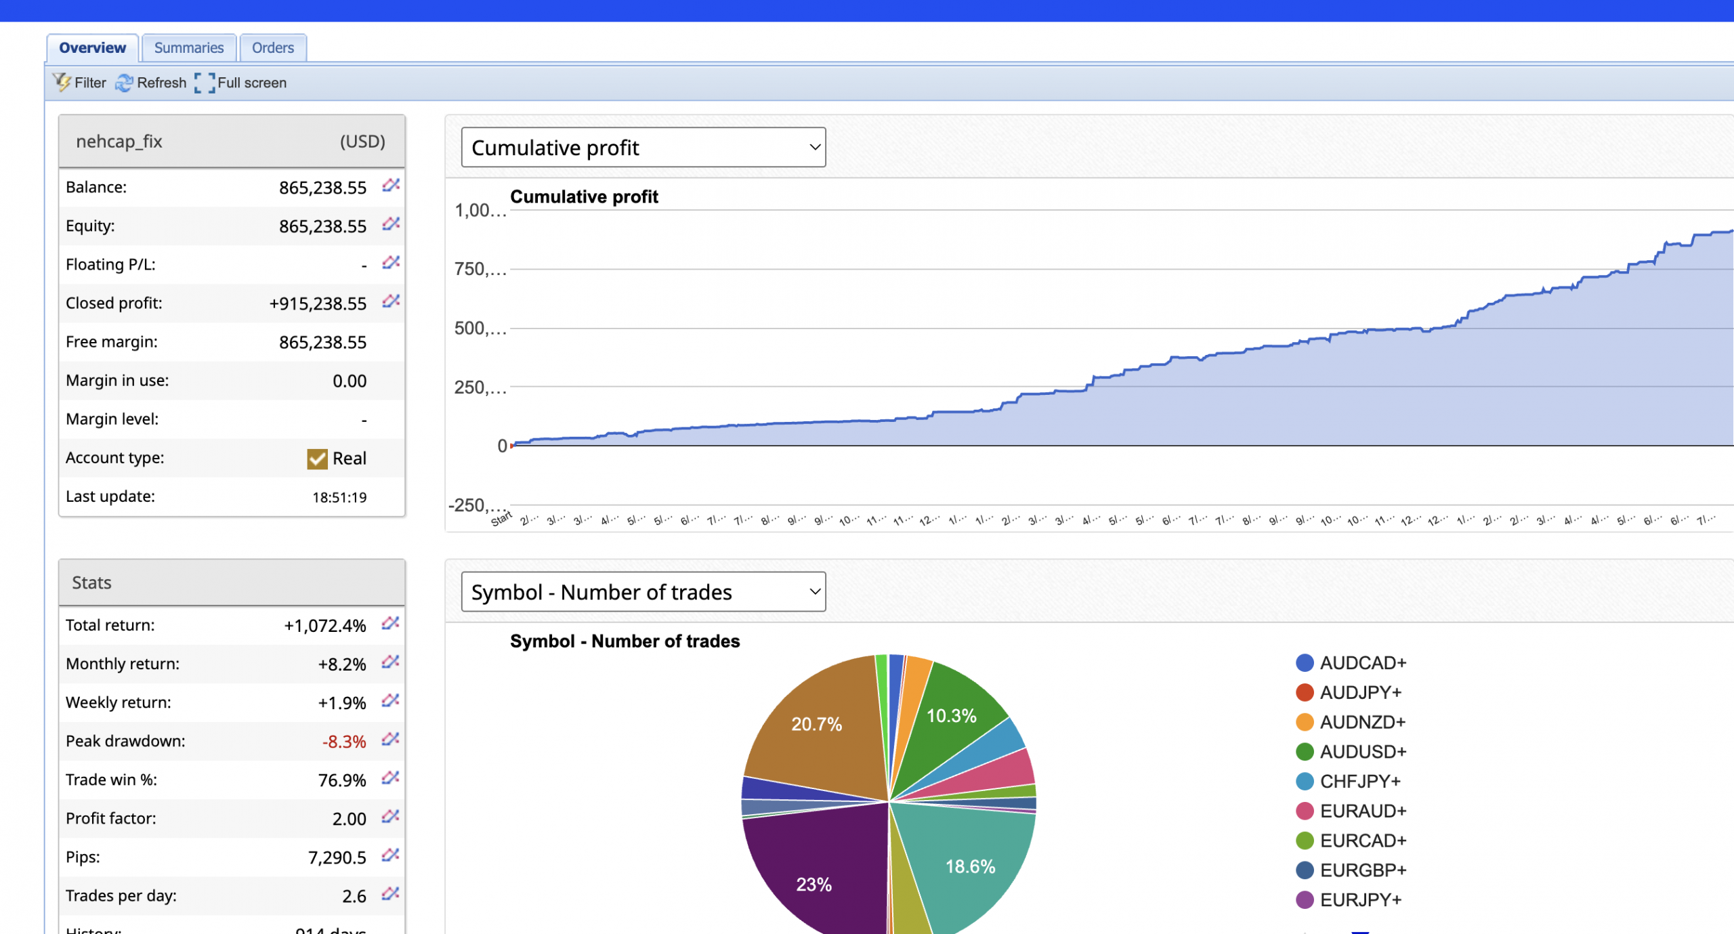Click the Refresh arrows icon
Screen dimensions: 1734x934
[x=124, y=83]
